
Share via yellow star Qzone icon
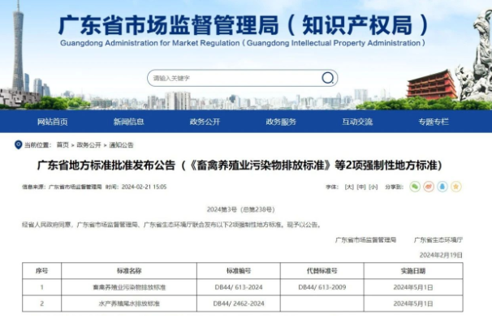click(x=456, y=187)
